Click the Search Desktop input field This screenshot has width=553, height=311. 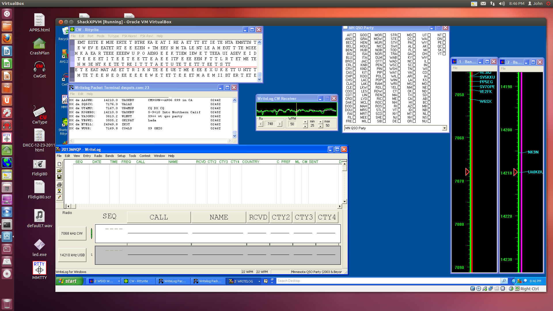(388, 281)
